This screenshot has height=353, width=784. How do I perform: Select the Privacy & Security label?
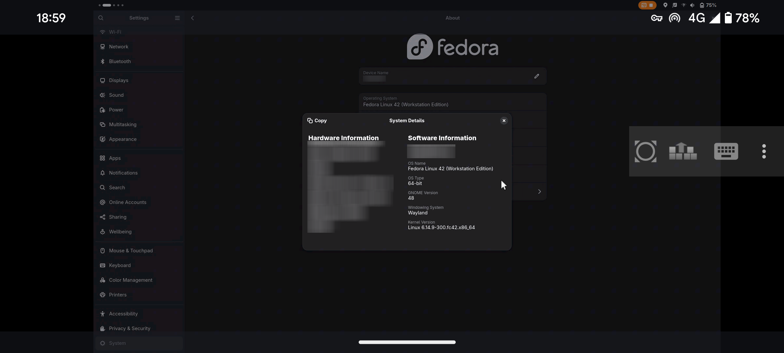130,328
